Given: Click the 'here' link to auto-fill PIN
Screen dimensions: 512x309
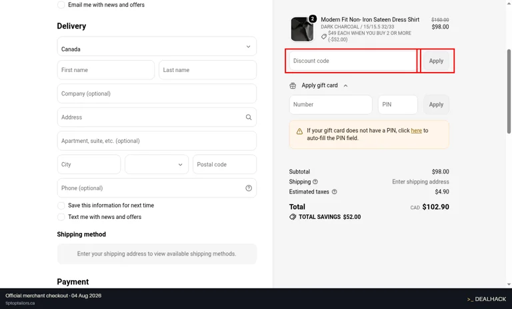Looking at the screenshot, I should tap(416, 130).
